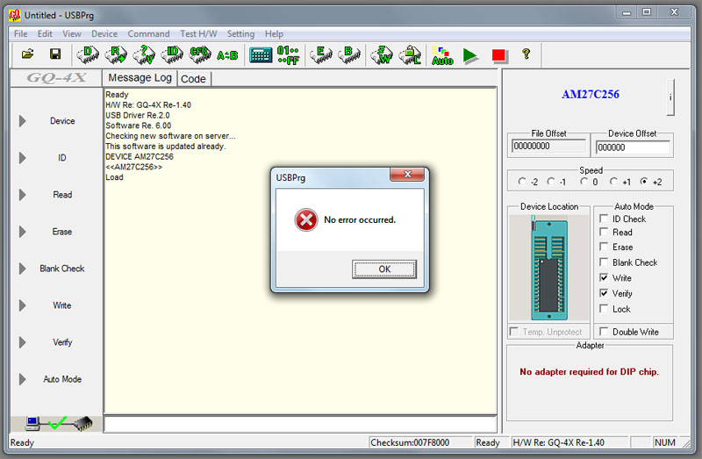Run with the green play arrow
The width and height of the screenshot is (702, 459).
tap(470, 56)
